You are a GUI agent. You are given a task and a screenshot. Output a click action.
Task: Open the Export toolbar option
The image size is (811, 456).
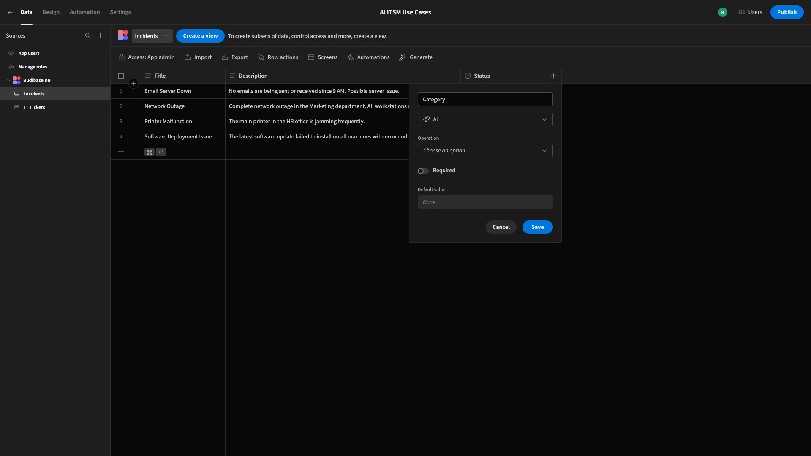point(235,57)
